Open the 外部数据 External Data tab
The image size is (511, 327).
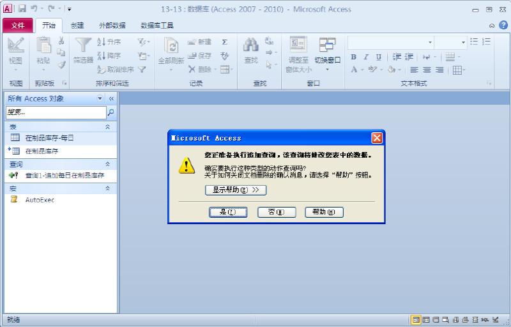click(112, 26)
